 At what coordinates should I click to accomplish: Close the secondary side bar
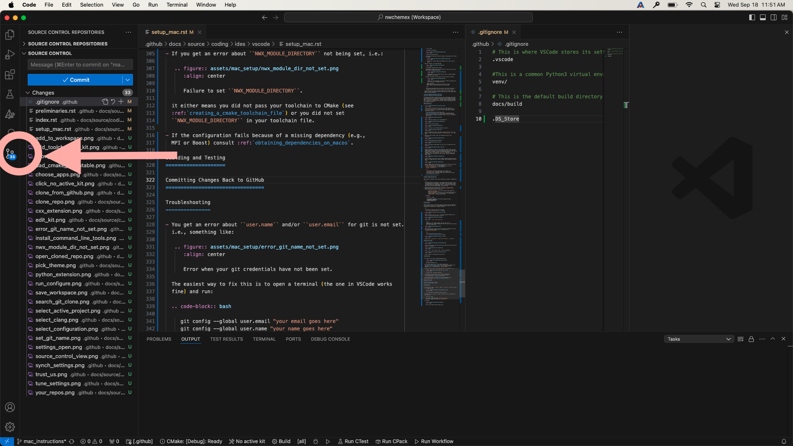pyautogui.click(x=786, y=32)
